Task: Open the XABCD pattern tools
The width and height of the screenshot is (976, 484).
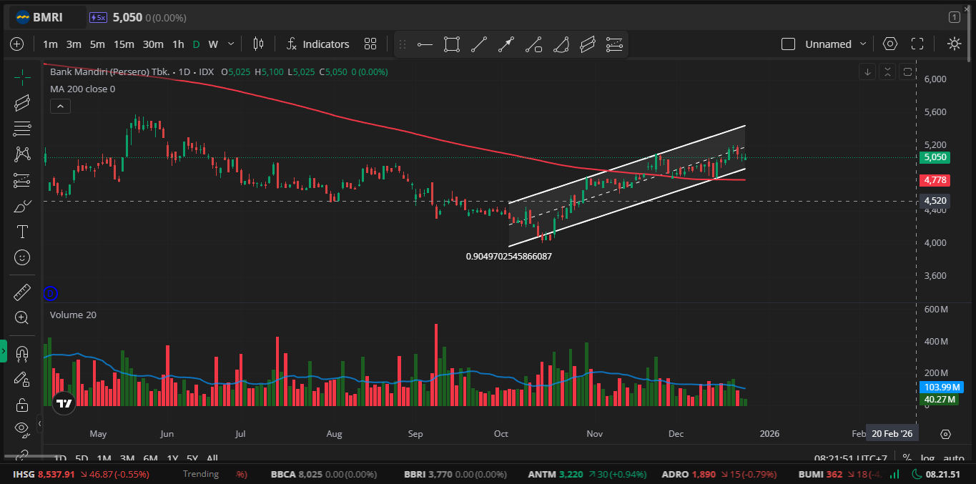Action: coord(22,154)
